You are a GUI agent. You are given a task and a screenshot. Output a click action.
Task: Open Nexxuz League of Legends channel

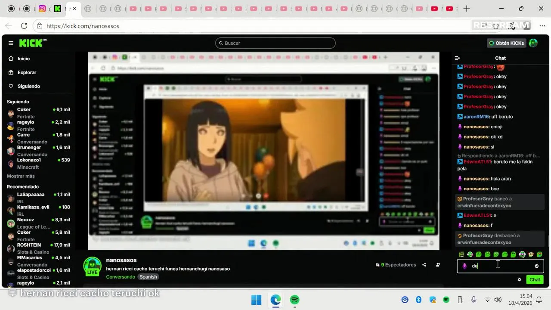click(x=38, y=223)
